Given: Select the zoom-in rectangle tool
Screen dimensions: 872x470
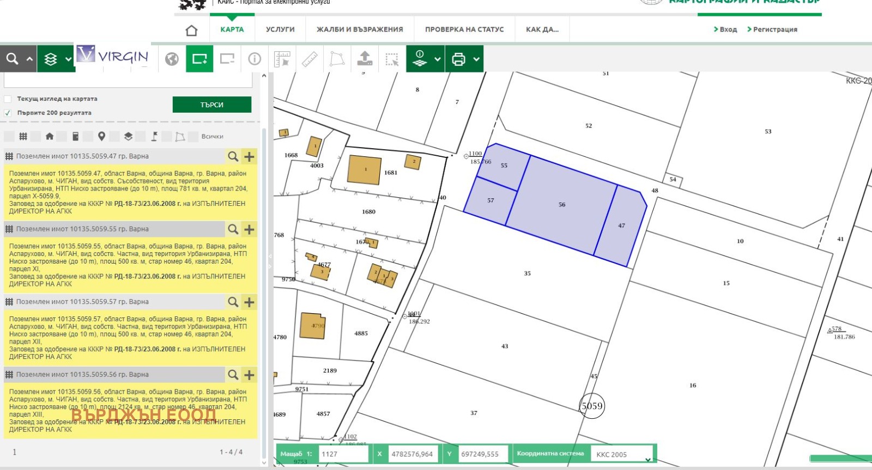Looking at the screenshot, I should (199, 59).
